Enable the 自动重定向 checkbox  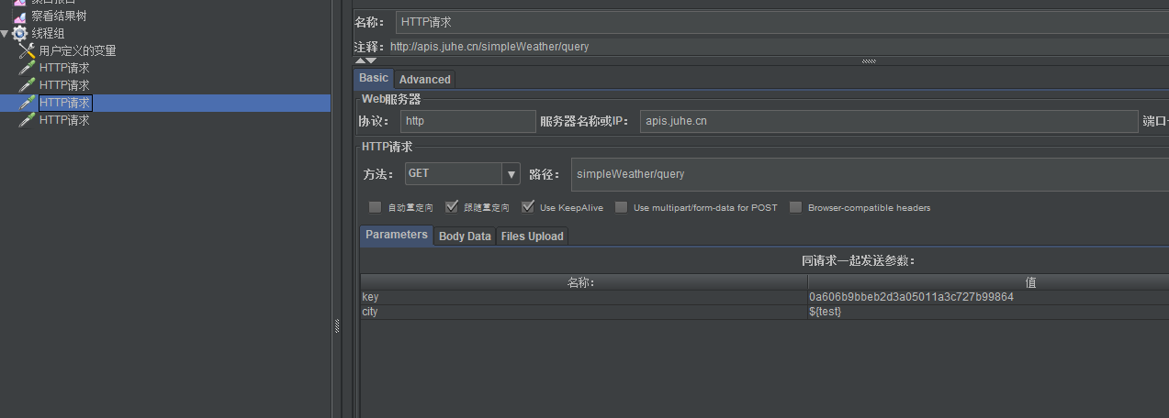(375, 207)
